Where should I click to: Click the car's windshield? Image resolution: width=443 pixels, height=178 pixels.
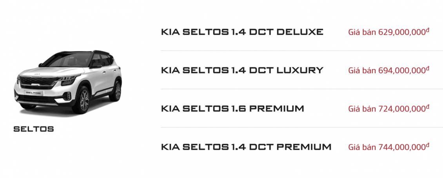67,59
